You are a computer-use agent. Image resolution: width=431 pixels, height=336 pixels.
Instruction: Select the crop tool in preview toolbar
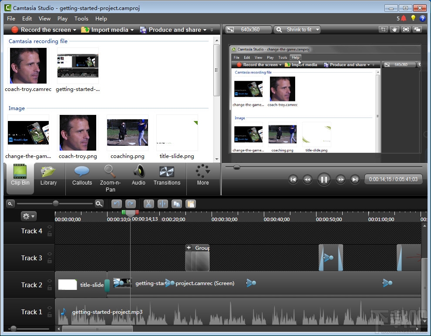click(383, 30)
